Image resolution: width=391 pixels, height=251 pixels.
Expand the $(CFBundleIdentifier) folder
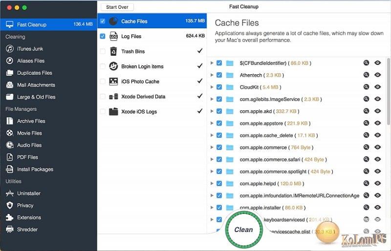coord(212,63)
